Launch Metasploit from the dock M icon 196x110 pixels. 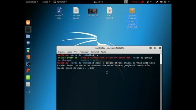[28, 43]
